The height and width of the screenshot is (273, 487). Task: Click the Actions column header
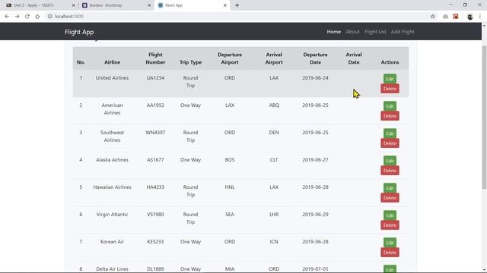point(390,62)
